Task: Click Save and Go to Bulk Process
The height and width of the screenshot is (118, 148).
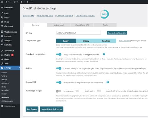Action: point(52,109)
